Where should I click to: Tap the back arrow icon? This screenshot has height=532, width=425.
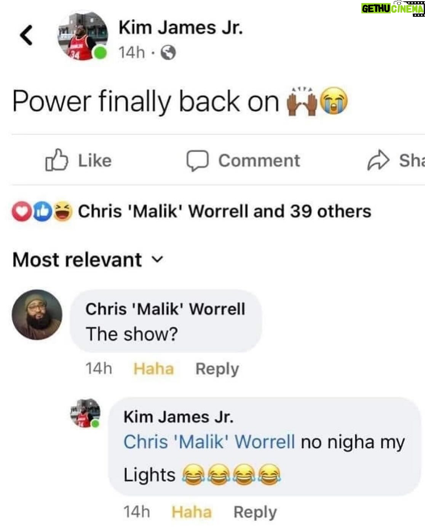(x=26, y=35)
